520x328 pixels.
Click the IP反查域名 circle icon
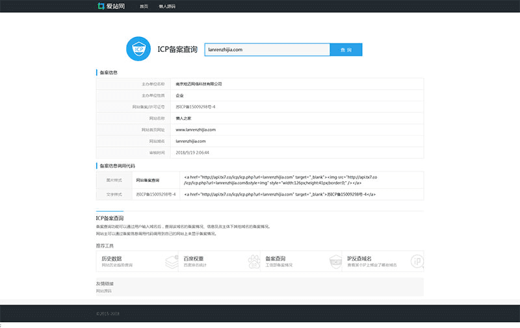[416, 261]
